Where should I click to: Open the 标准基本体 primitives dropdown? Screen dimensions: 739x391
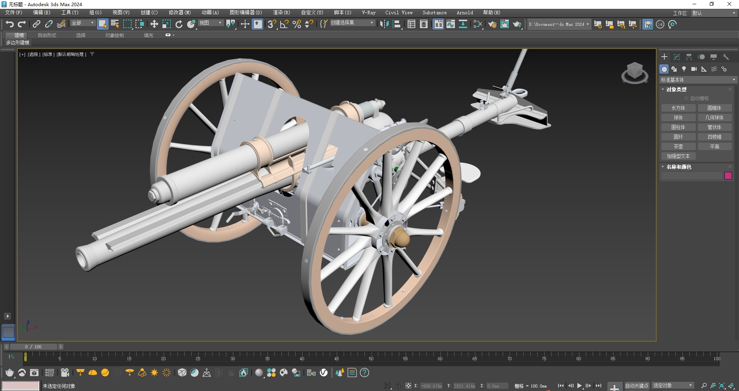click(698, 80)
